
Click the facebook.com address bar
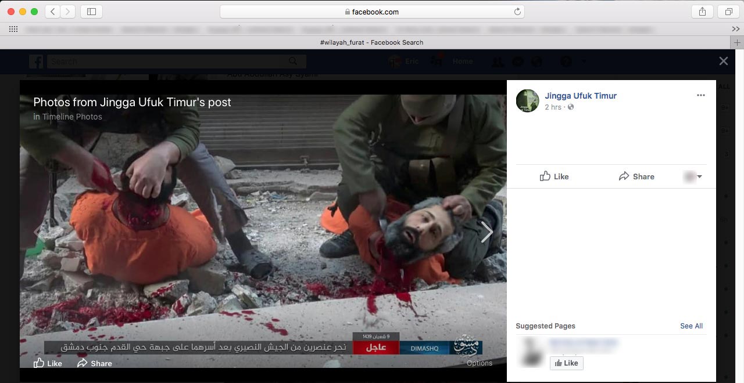372,12
